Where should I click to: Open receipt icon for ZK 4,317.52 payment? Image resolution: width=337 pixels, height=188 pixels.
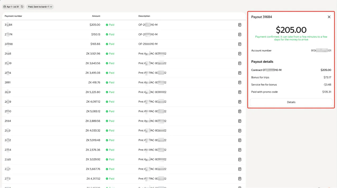coord(240,179)
